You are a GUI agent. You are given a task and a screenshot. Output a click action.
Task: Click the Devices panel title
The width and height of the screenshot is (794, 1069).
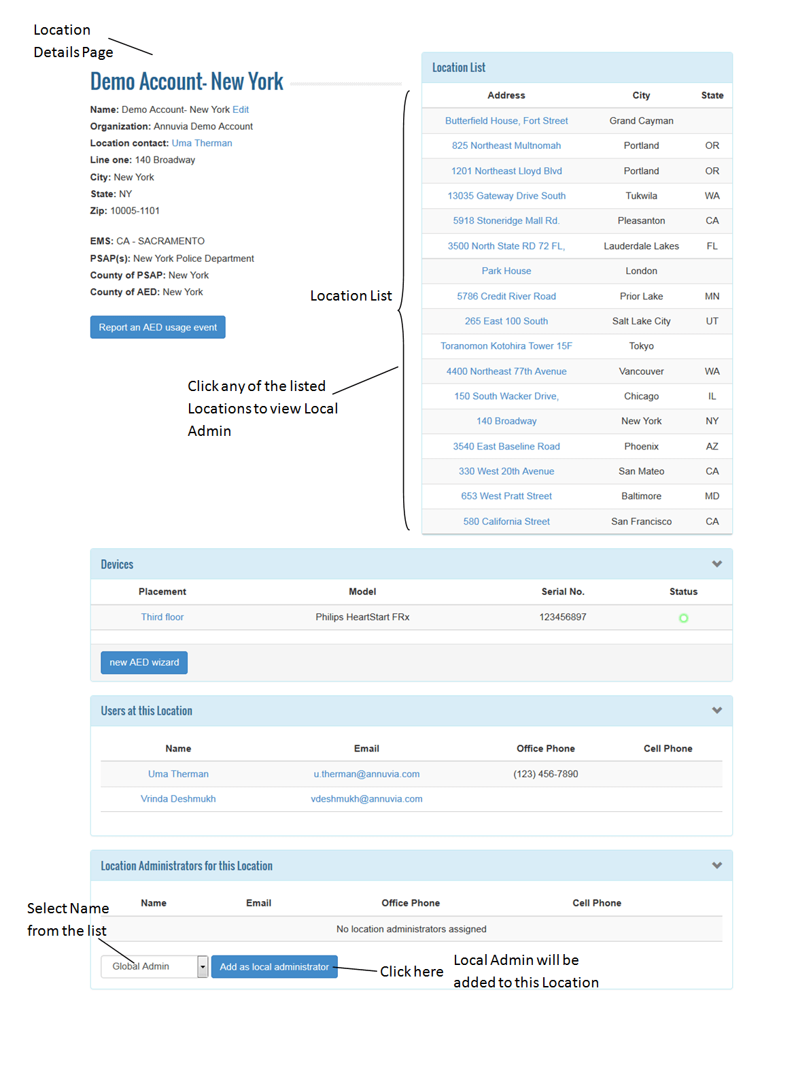[x=117, y=564]
